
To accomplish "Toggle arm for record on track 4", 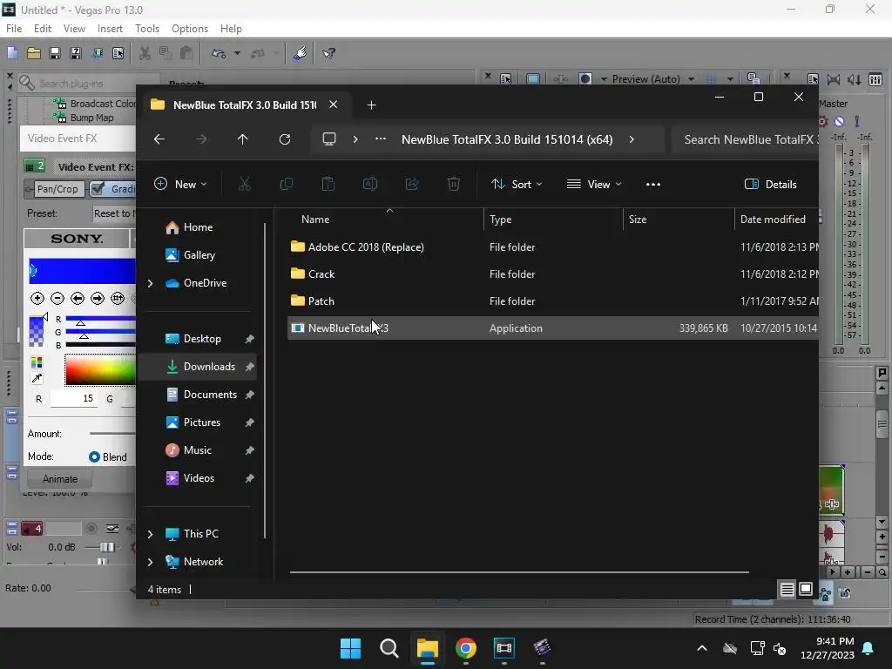I will point(91,529).
